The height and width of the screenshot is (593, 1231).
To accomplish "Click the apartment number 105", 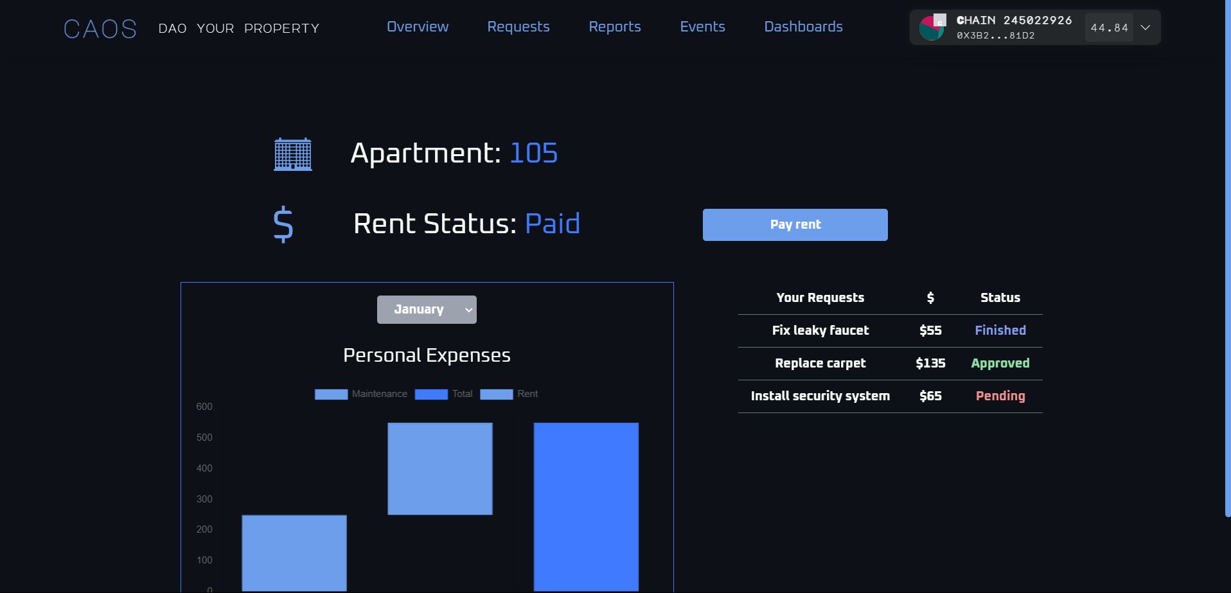I will tap(533, 153).
